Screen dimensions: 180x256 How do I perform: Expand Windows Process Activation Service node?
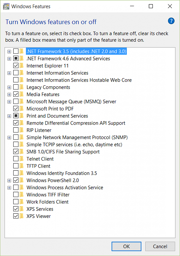[9, 188]
